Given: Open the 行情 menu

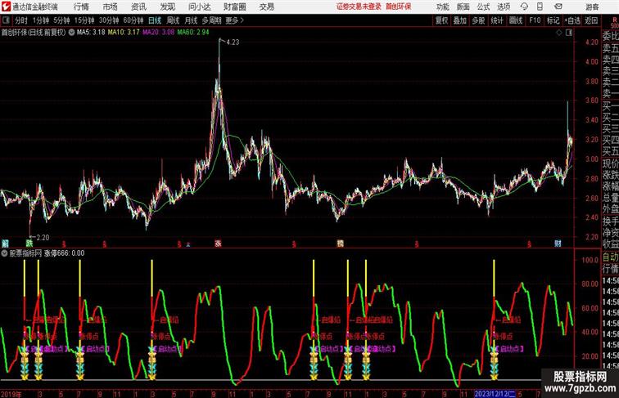Looking at the screenshot, I should (x=81, y=7).
